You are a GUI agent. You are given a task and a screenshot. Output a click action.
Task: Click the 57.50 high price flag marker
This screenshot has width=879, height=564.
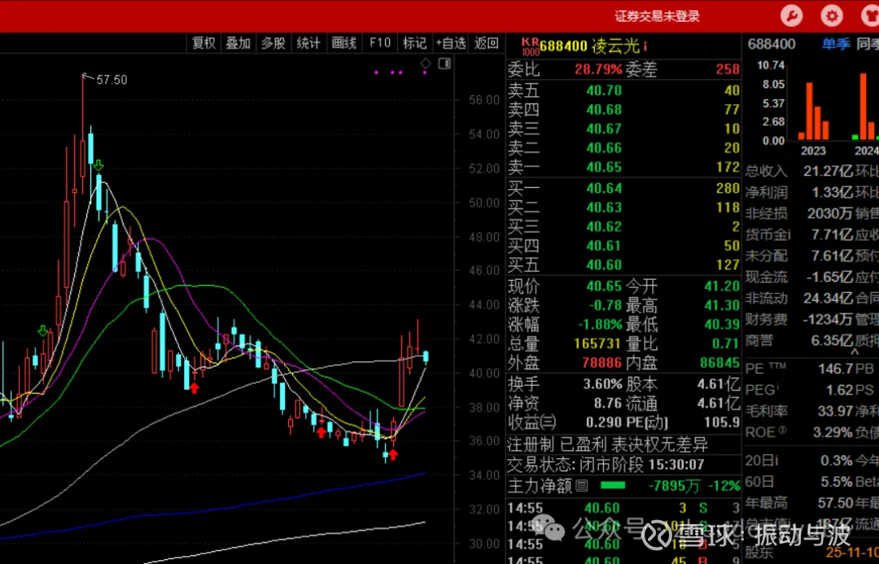point(105,79)
